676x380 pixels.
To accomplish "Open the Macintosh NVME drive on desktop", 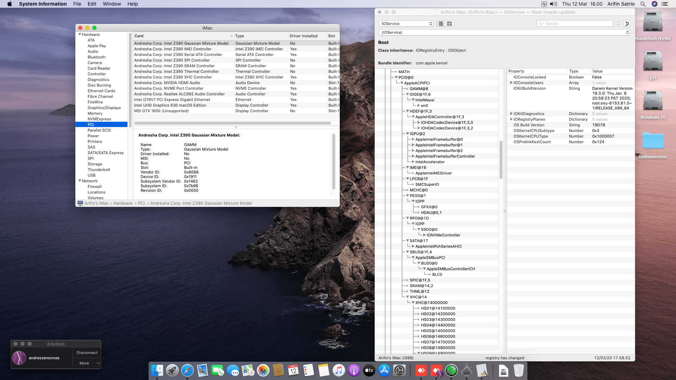I will [653, 23].
